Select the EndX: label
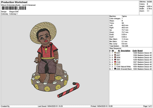The image size is (153, 108). [112, 35]
